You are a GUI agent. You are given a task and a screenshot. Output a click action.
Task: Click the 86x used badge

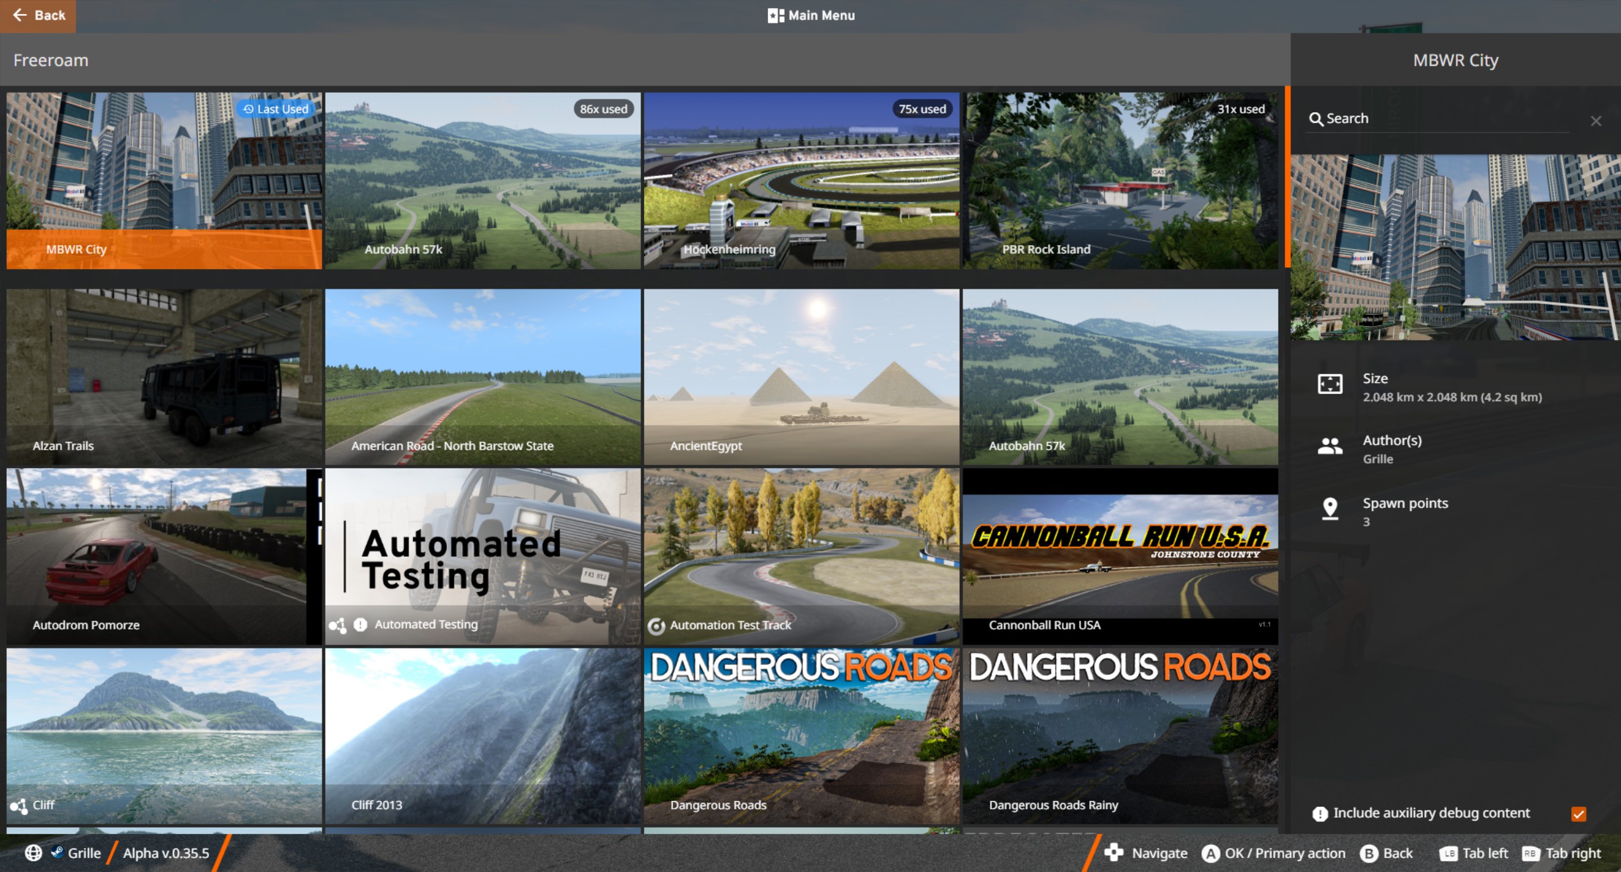[603, 109]
